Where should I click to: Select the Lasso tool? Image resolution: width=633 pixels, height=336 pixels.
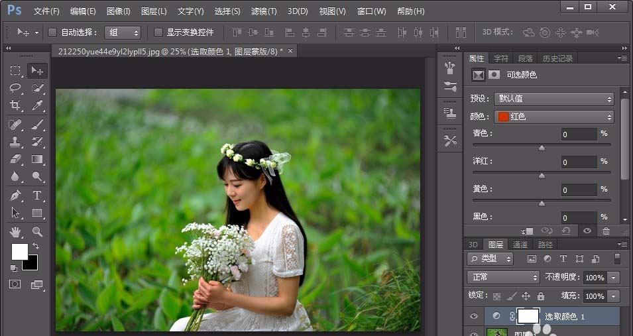15,87
